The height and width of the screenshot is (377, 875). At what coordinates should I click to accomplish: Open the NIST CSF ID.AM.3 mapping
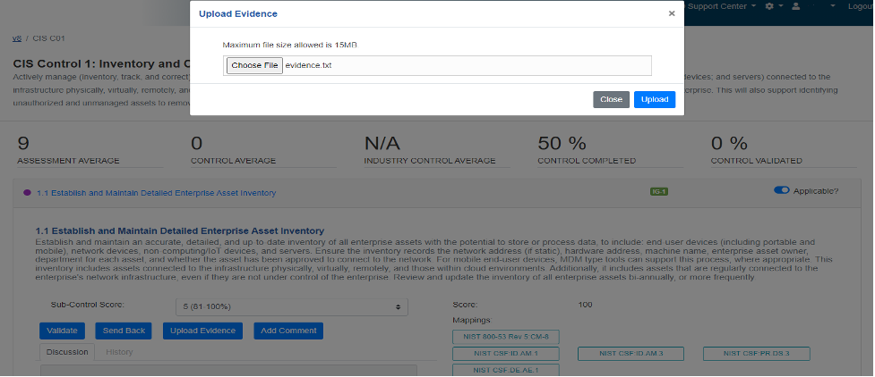pos(631,353)
